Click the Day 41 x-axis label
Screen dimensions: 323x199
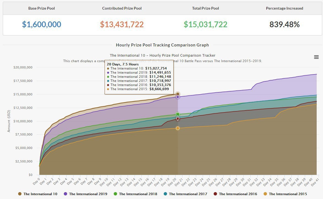(x=314, y=182)
